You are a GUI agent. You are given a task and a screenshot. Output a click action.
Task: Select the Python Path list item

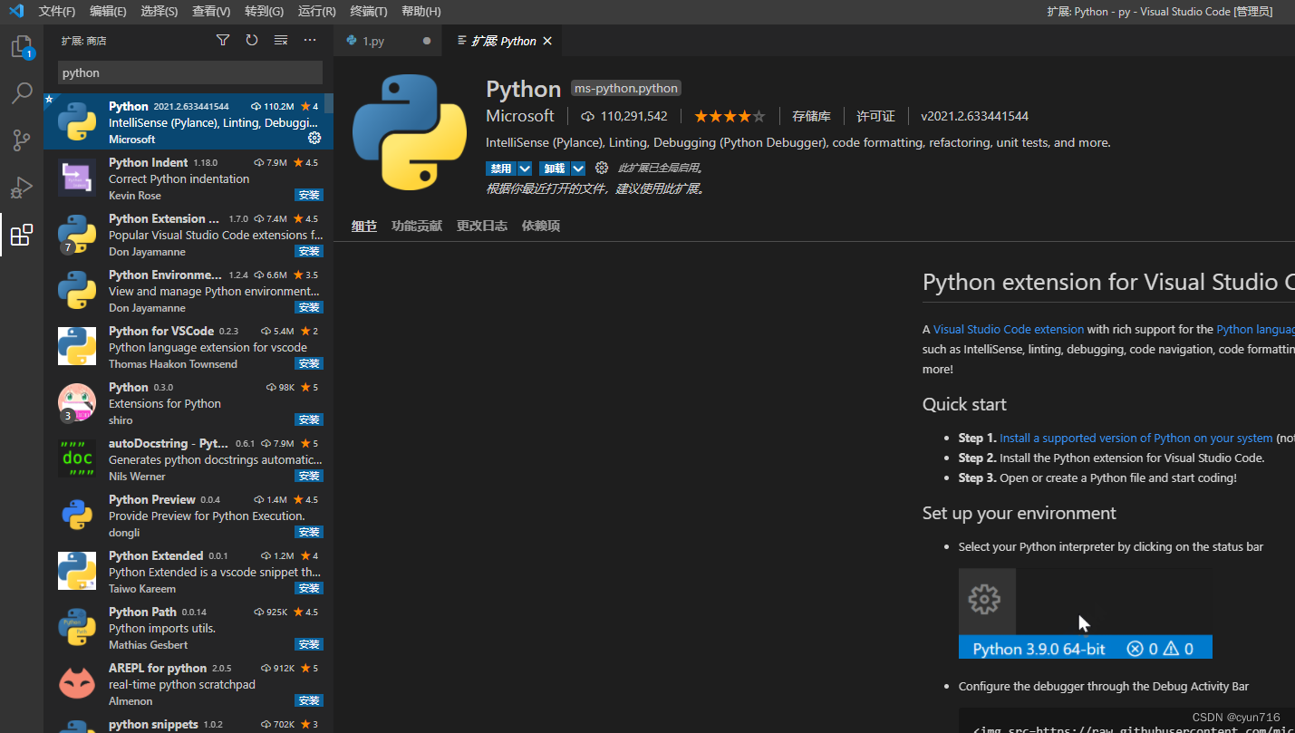tap(188, 628)
